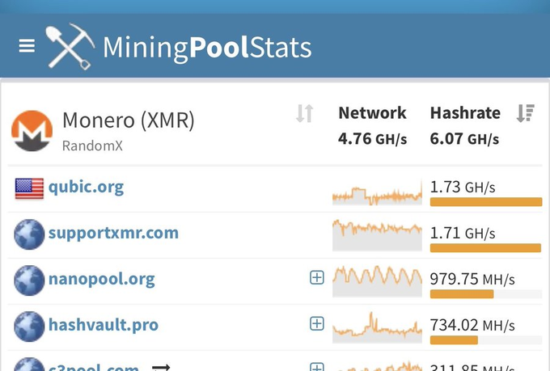Select the 1.71 GH/s value
The width and height of the screenshot is (550, 371).
tap(463, 234)
